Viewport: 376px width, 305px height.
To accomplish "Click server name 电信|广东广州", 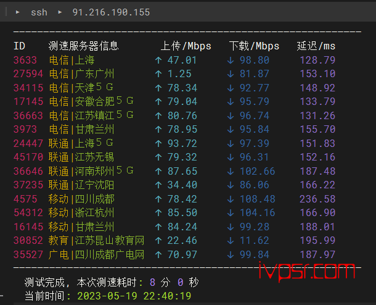I will 81,73.
